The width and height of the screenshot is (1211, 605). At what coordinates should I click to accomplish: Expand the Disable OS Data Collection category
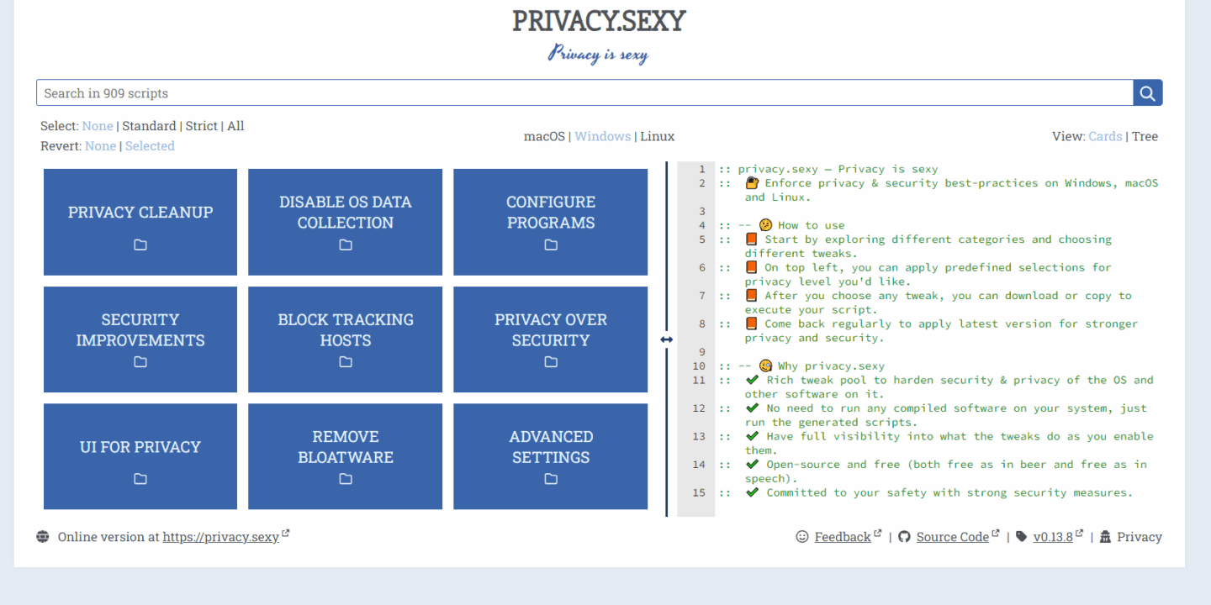(346, 222)
